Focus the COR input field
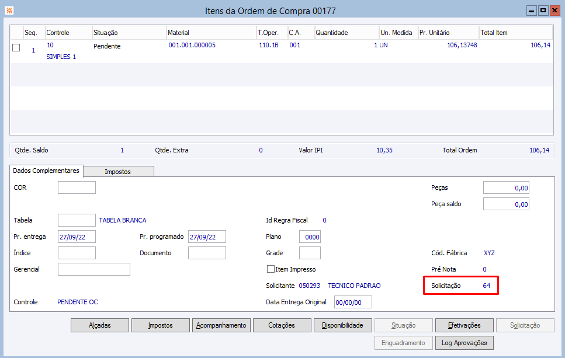Viewport: 565px width, 358px height. [77, 187]
